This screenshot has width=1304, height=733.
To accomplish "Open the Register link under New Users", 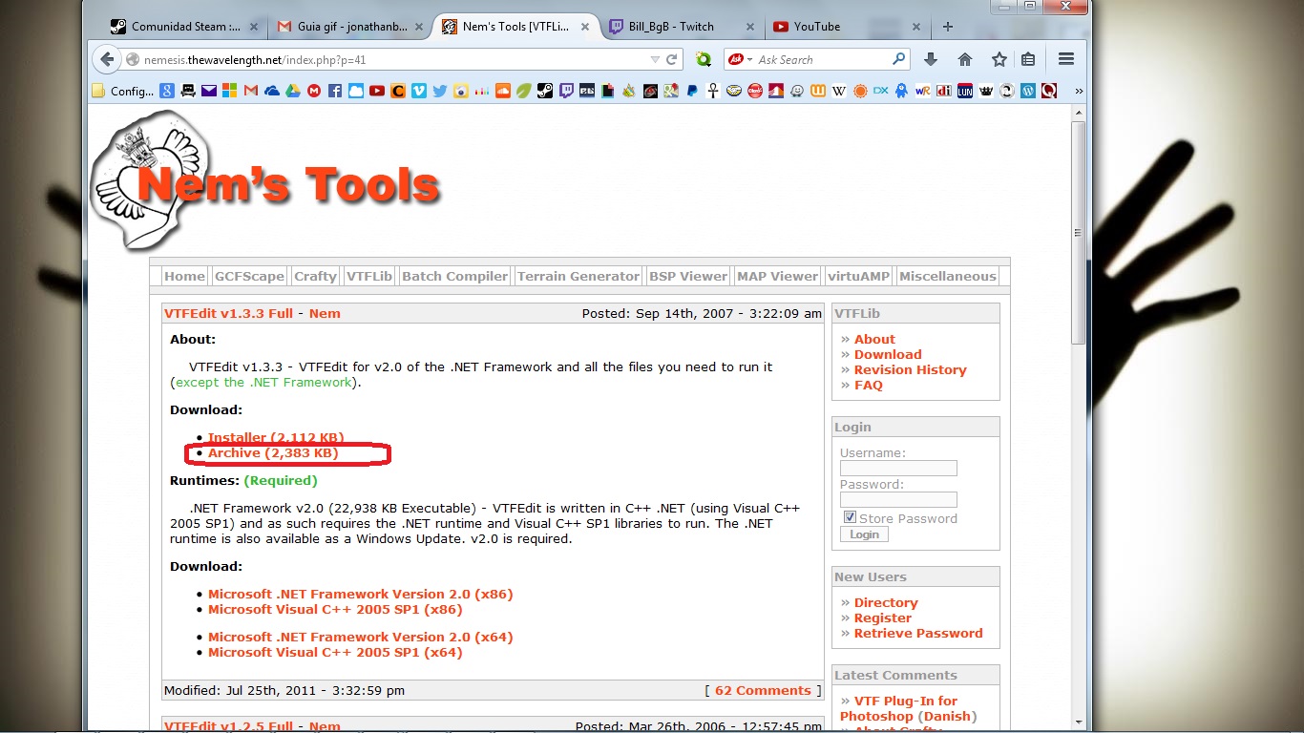I will 883,618.
